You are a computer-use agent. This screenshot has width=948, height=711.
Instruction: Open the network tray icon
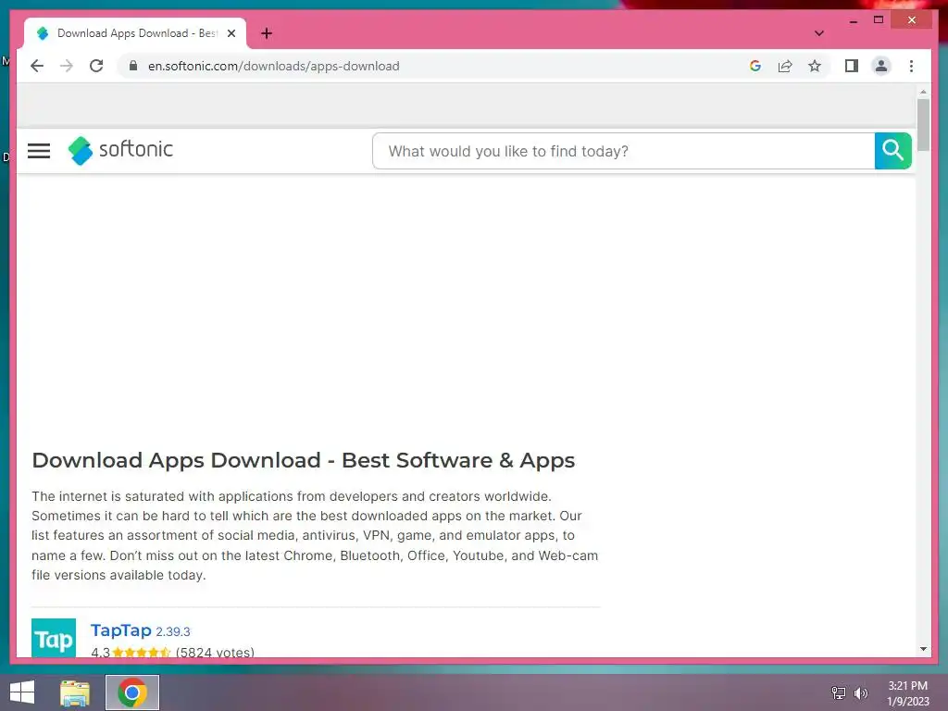pos(839,692)
